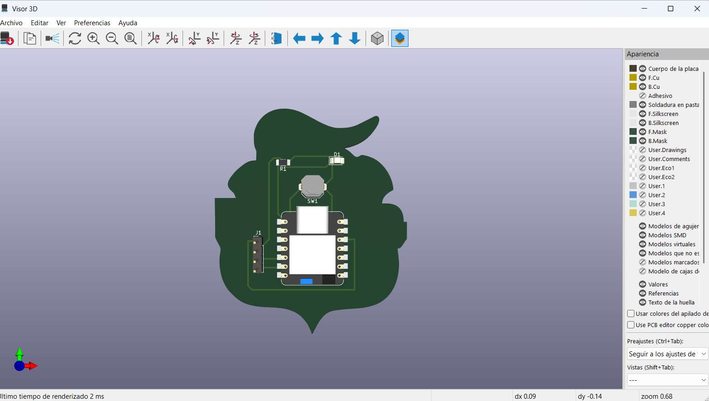
Task: Rotate board counterclockwise around Y axis
Action: click(213, 38)
